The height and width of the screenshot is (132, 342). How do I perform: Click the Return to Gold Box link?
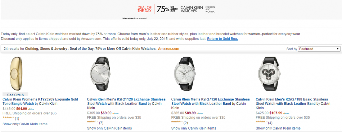point(222,39)
